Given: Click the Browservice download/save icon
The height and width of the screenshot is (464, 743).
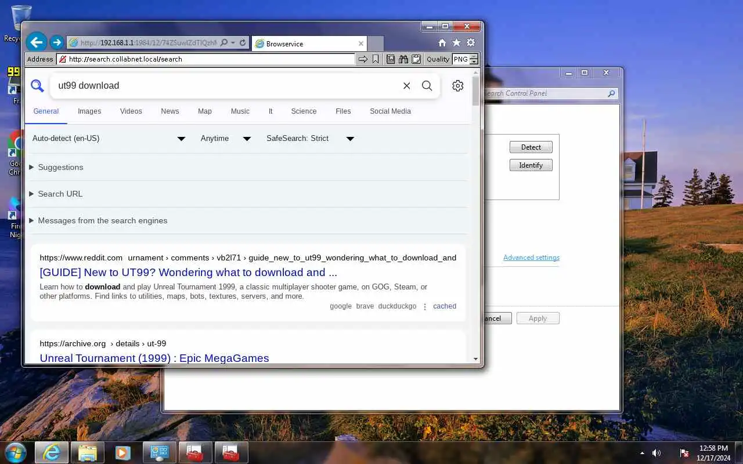Looking at the screenshot, I should pos(391,59).
